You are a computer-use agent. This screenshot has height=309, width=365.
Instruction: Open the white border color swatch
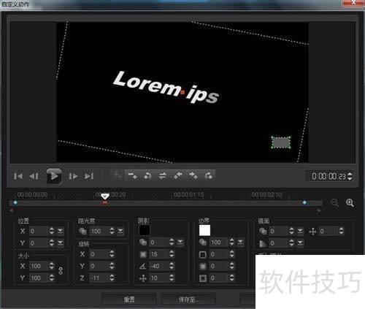click(x=204, y=230)
